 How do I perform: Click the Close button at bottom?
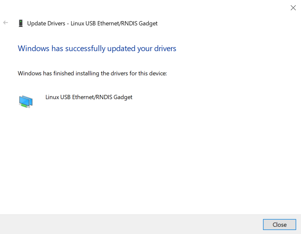(x=279, y=224)
